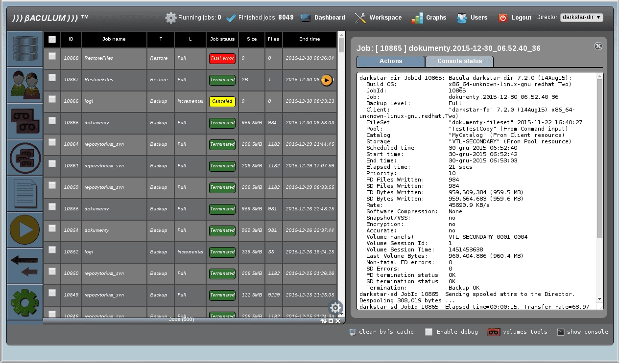Maximize the Jobs (500) panel
The width and height of the screenshot is (619, 363).
point(331,321)
